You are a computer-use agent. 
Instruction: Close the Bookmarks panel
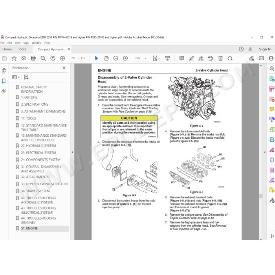click(64, 68)
